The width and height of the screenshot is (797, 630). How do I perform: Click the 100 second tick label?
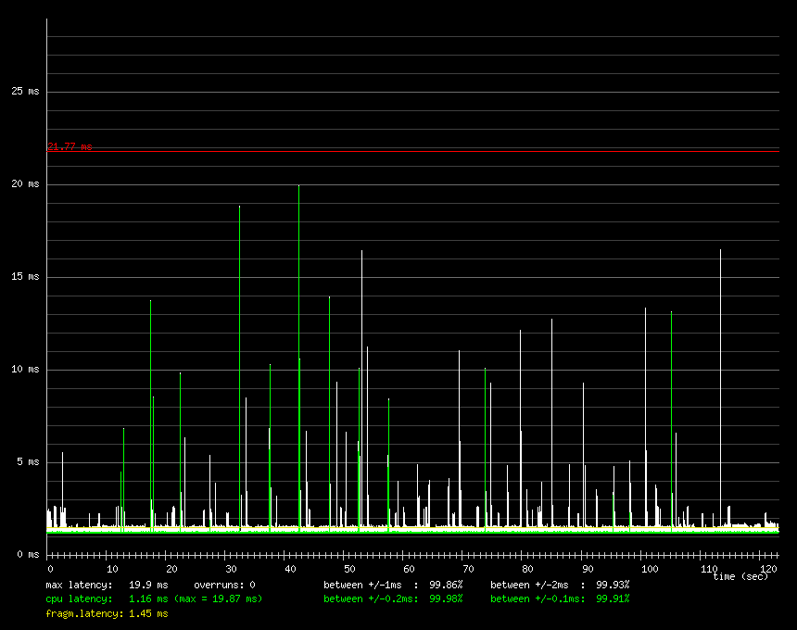[x=650, y=569]
